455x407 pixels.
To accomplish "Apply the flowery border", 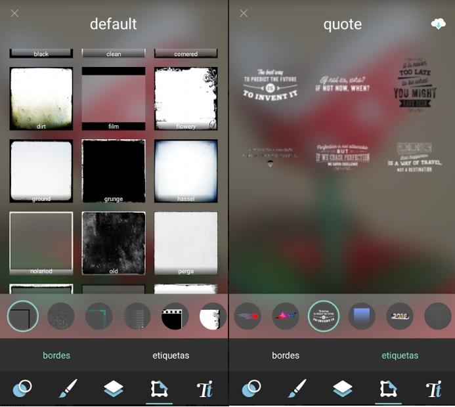I will tap(186, 98).
